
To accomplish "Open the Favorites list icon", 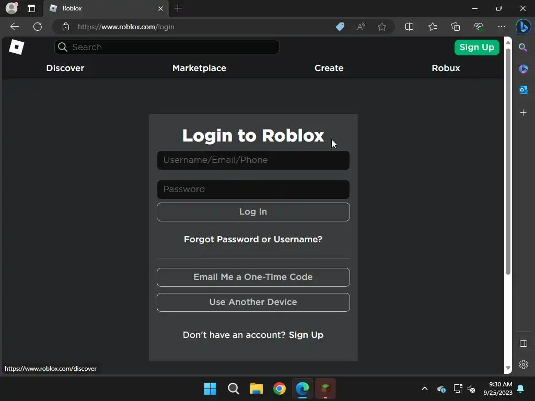I will point(432,27).
